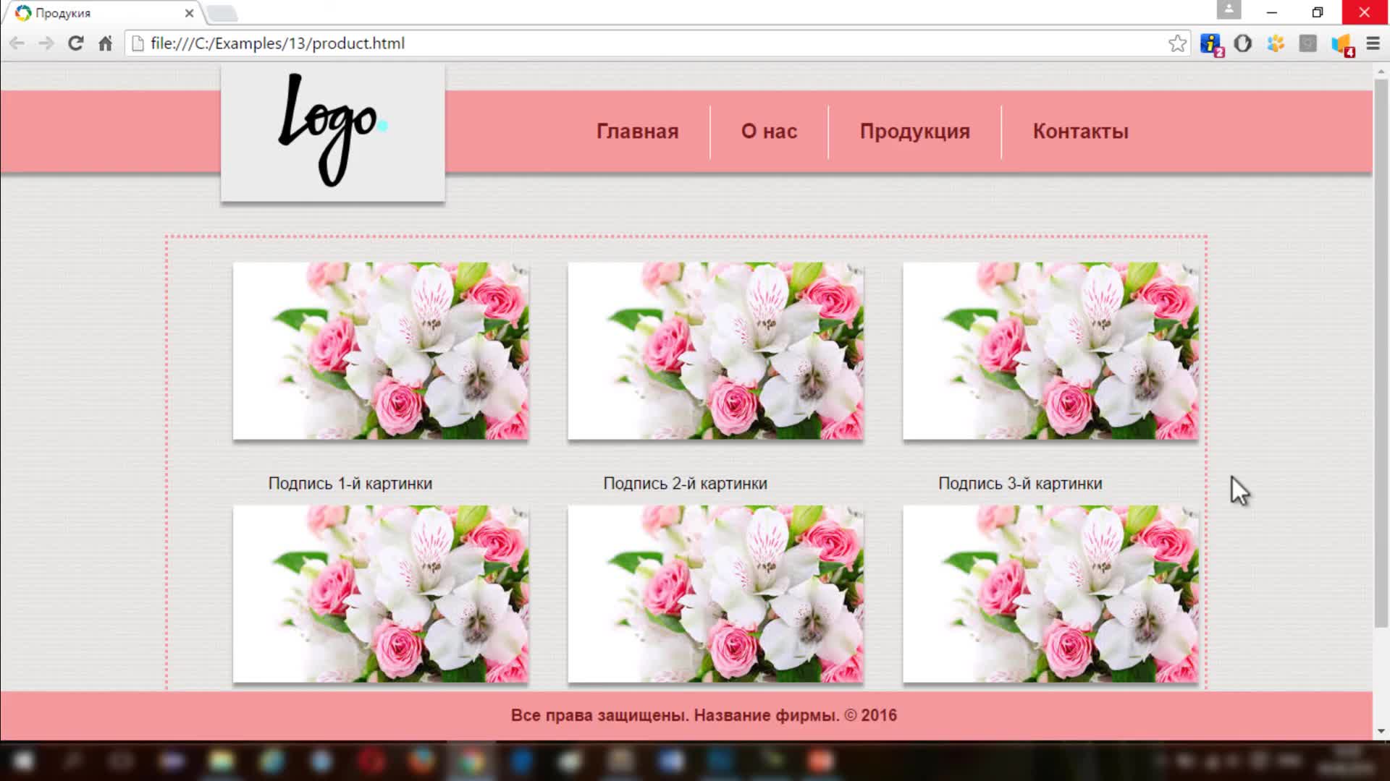Open a new browser tab
The height and width of the screenshot is (781, 1390).
click(222, 13)
